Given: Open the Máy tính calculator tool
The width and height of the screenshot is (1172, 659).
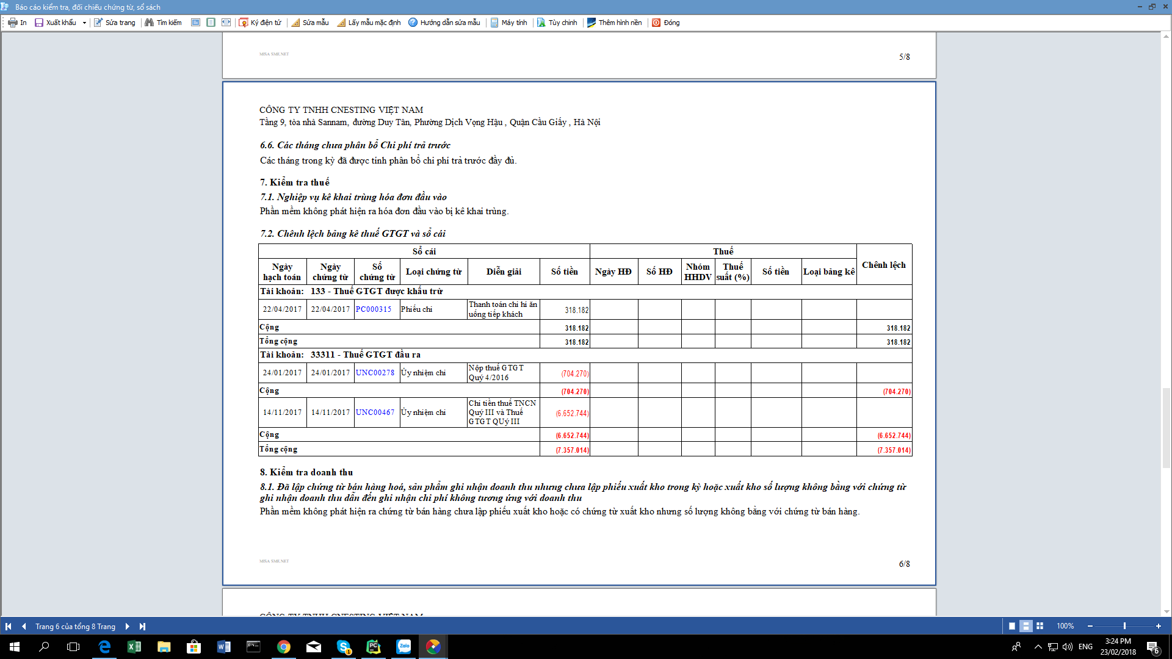Looking at the screenshot, I should click(x=508, y=23).
